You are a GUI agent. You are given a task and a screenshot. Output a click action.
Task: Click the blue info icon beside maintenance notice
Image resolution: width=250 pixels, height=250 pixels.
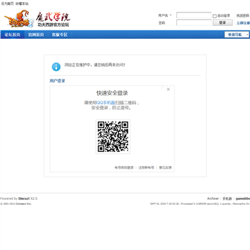coord(56,67)
